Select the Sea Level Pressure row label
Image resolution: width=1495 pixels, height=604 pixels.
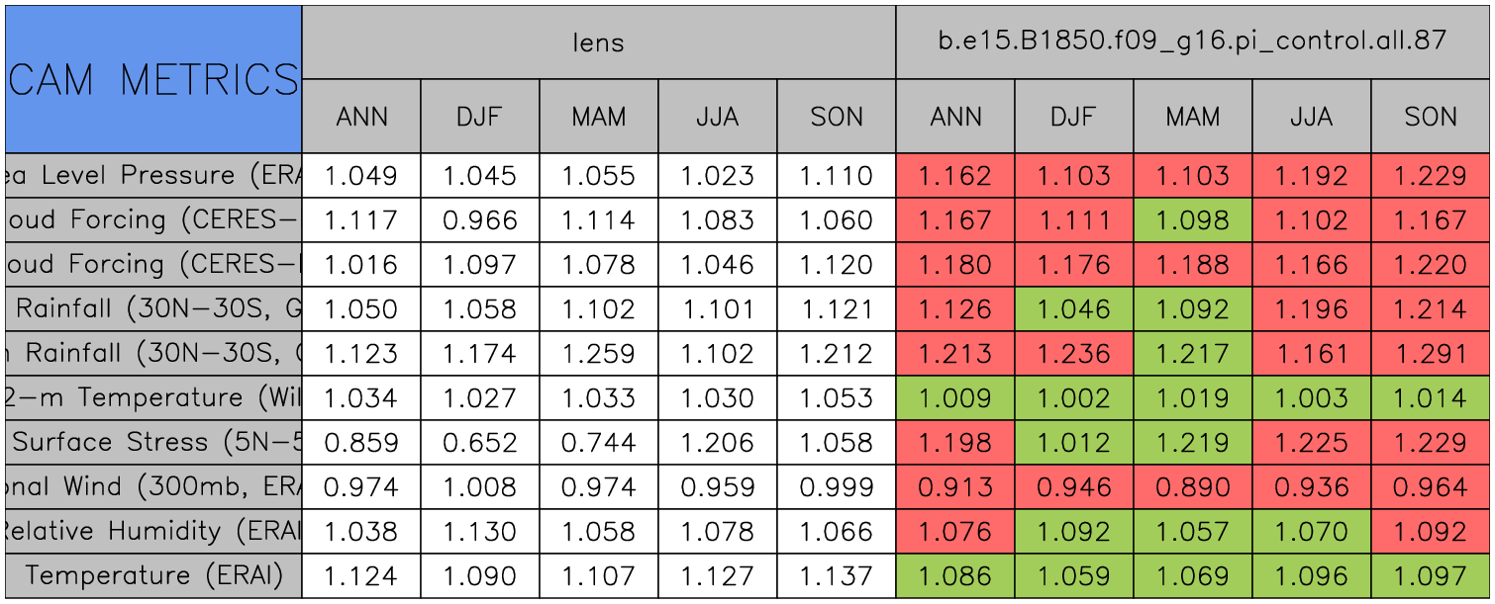153,176
